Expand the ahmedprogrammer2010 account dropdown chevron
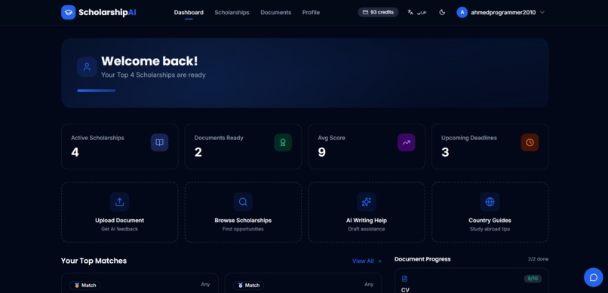The width and height of the screenshot is (608, 293). [x=542, y=12]
